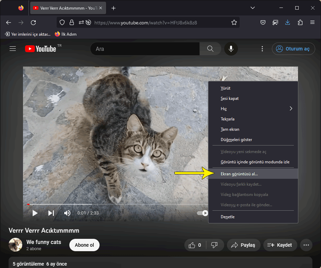
Task: Play the video with the play button
Action: click(35, 213)
